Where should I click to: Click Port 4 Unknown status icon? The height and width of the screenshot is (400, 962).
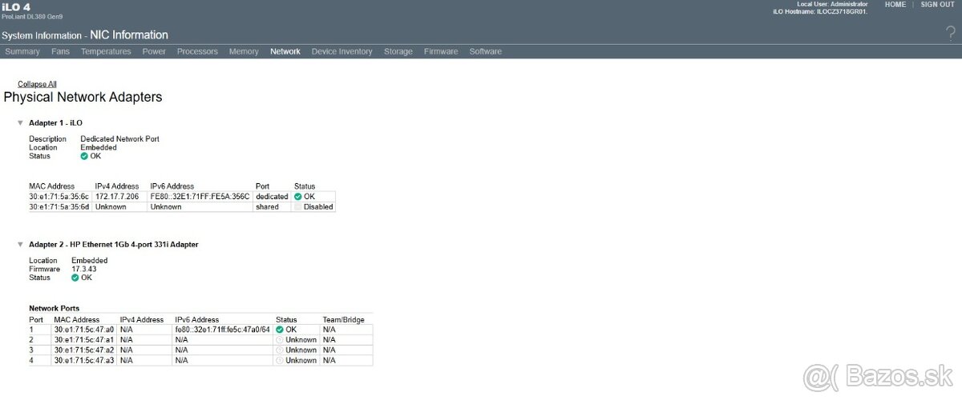280,361
